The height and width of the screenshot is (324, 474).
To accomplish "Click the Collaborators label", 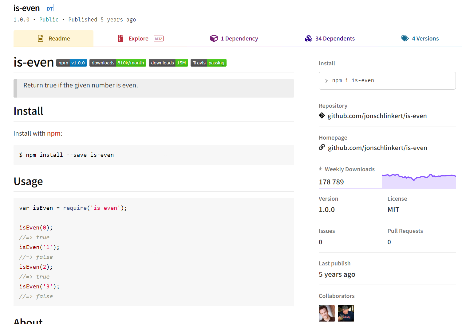I will pyautogui.click(x=337, y=296).
